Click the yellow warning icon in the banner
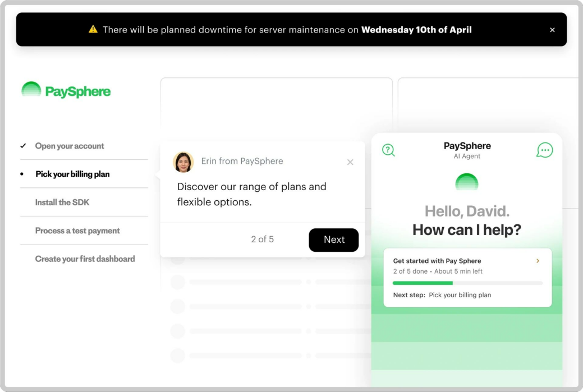 coord(93,30)
